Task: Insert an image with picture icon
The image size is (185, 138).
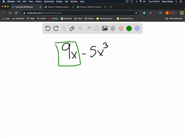Action: tap(105, 28)
